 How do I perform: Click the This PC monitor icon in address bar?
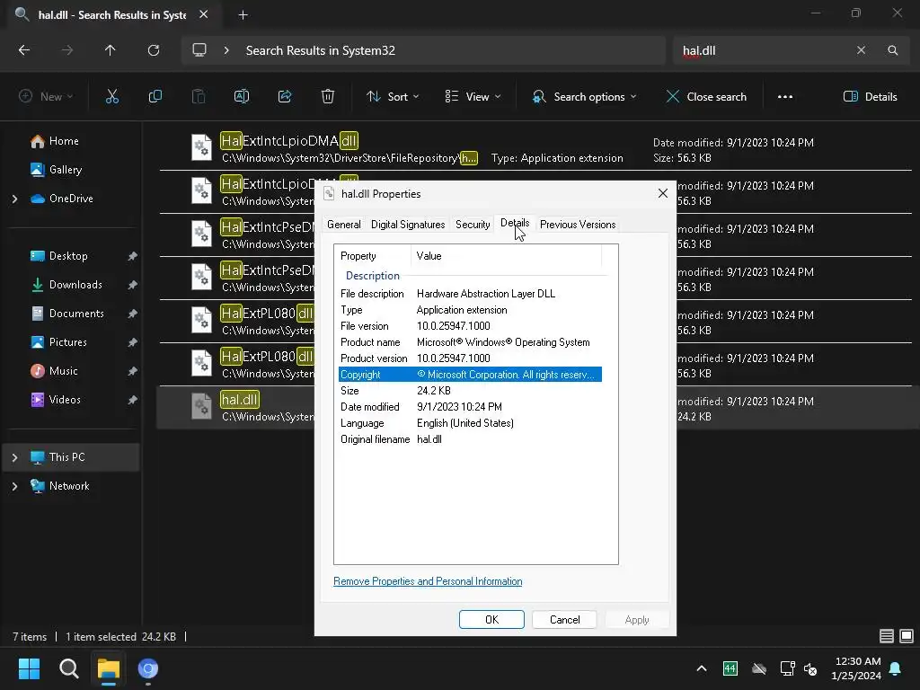(199, 50)
